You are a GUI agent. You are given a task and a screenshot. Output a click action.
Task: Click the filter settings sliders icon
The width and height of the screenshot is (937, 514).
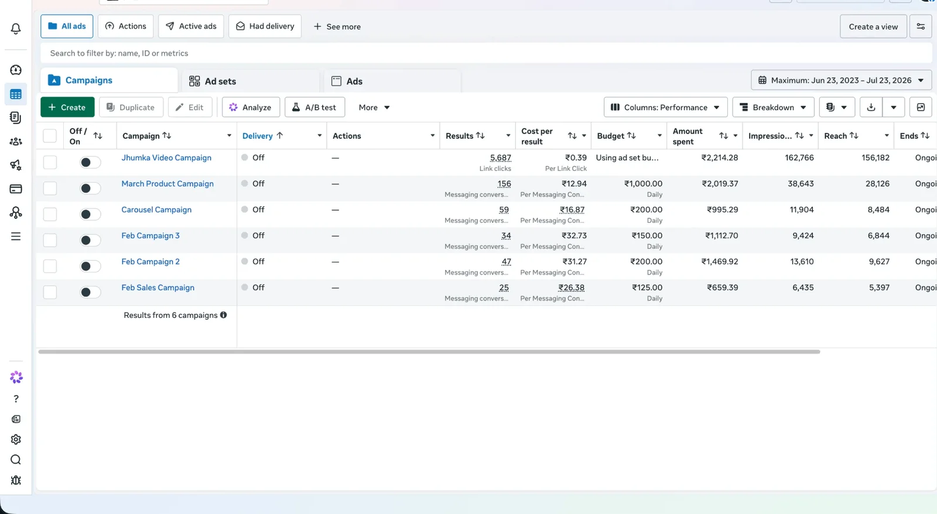point(921,26)
